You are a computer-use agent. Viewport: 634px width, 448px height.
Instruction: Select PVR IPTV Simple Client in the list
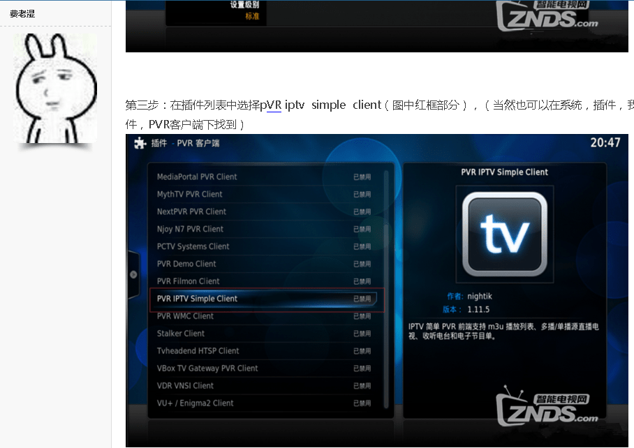[198, 299]
